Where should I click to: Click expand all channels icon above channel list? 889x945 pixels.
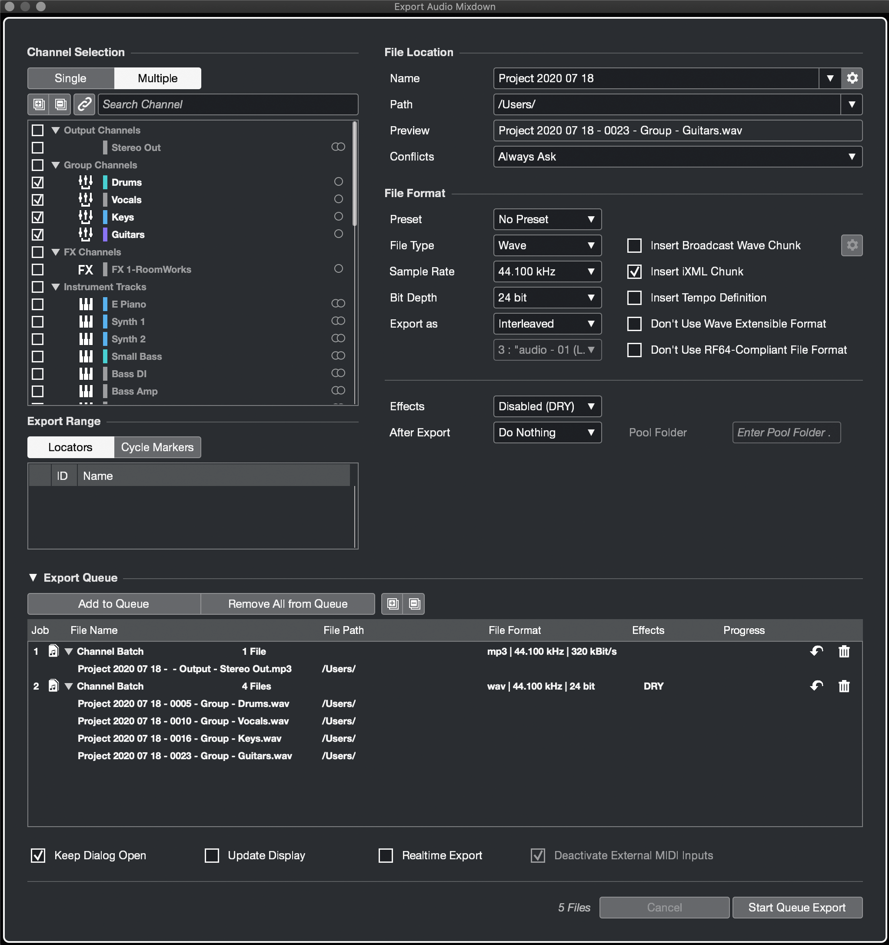tap(39, 104)
